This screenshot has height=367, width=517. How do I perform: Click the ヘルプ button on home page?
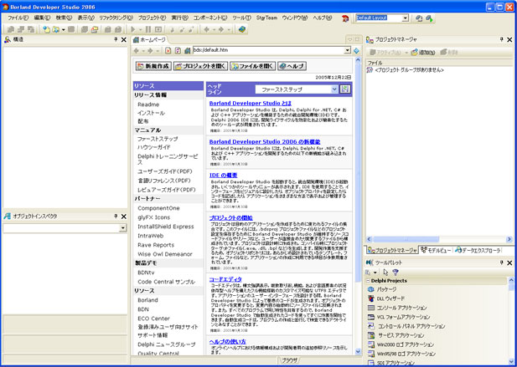tap(292, 66)
